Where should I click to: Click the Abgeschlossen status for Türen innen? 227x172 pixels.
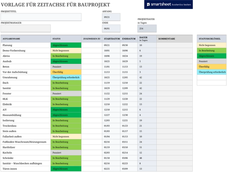[66, 169]
